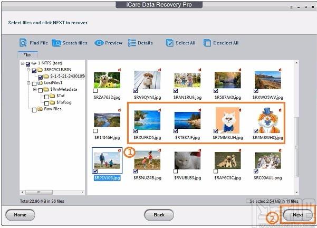Uncheck the $RXUFRD5.jpg checkbox
This screenshot has width=317, height=228.
point(136,131)
